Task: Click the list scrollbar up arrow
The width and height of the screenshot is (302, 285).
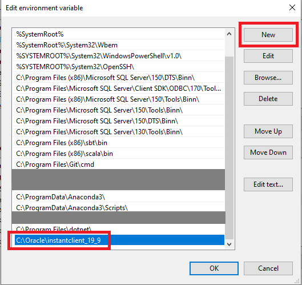Action: (x=229, y=34)
